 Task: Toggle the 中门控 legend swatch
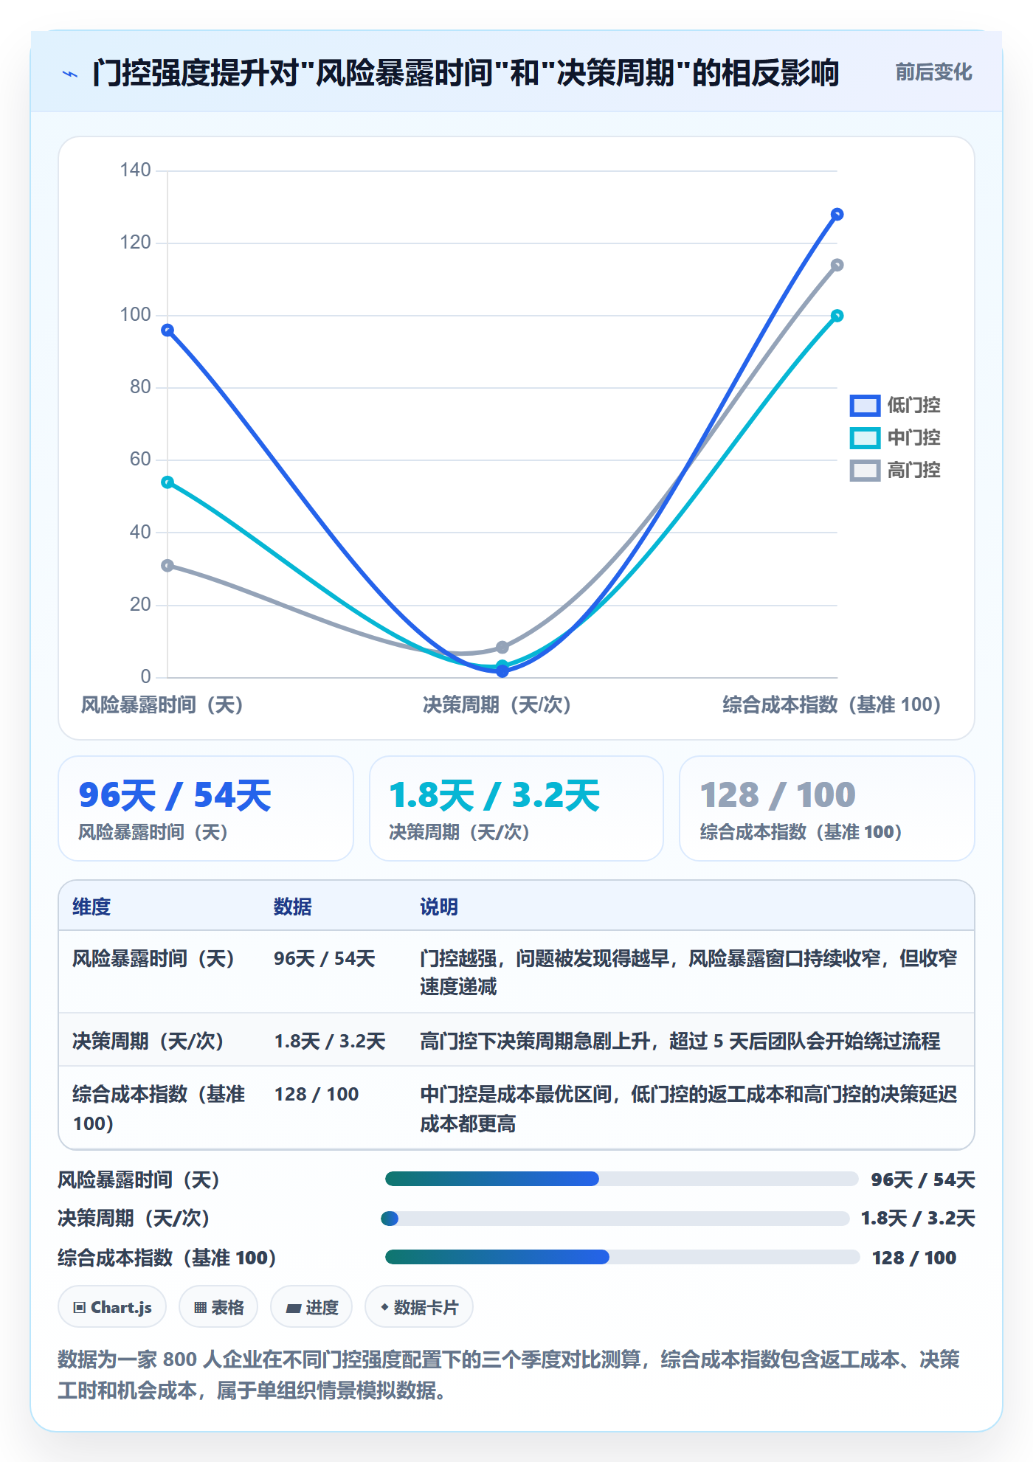865,438
